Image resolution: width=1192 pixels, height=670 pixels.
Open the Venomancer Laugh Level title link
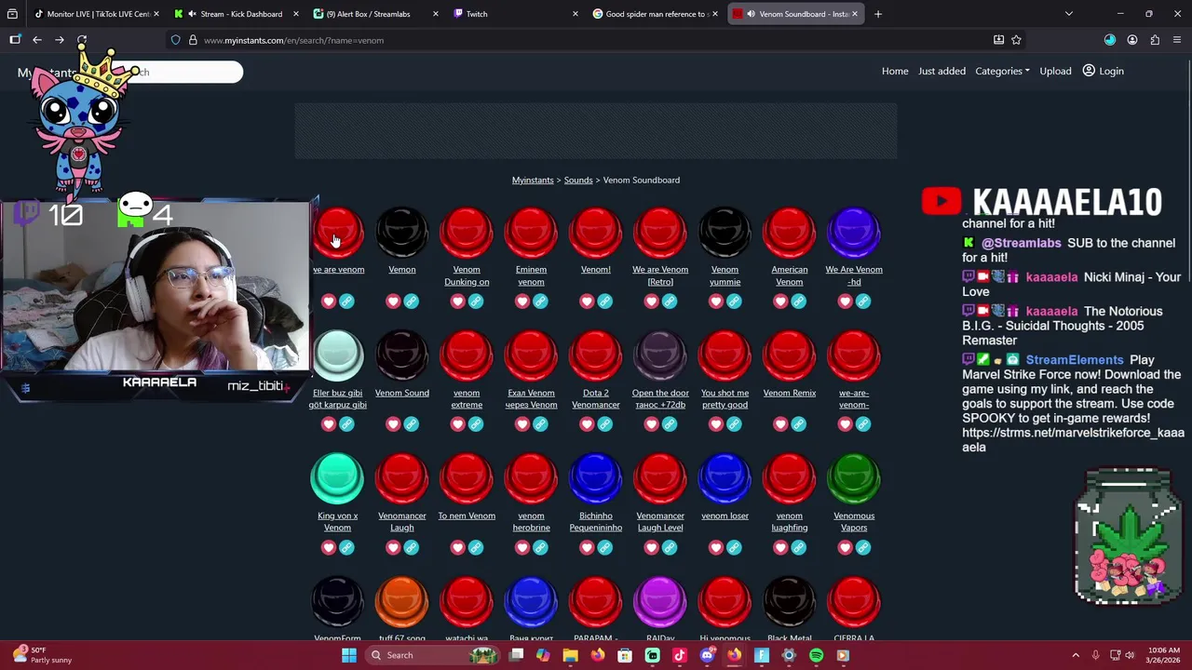tap(660, 521)
